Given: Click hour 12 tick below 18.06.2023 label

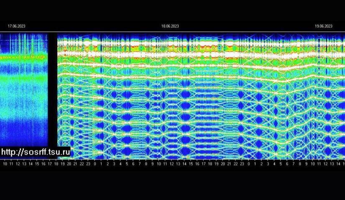Looking at the screenshot, I should pos(171,165).
